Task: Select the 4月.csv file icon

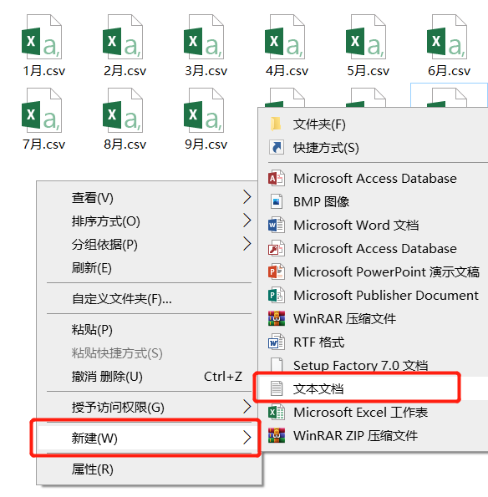Action: tap(285, 37)
